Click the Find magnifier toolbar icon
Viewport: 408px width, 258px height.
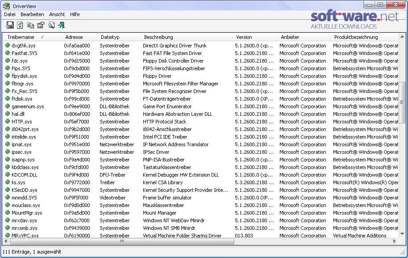point(51,25)
